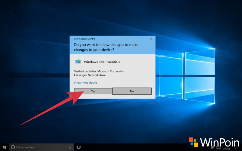Click the allow this app question heading
This screenshot has width=242, height=151.
(106, 47)
